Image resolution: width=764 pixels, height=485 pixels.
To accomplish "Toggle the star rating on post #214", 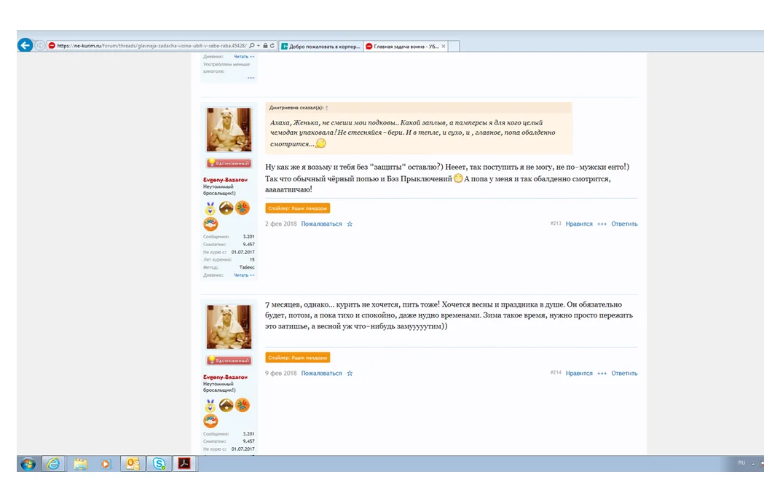I will pyautogui.click(x=350, y=373).
